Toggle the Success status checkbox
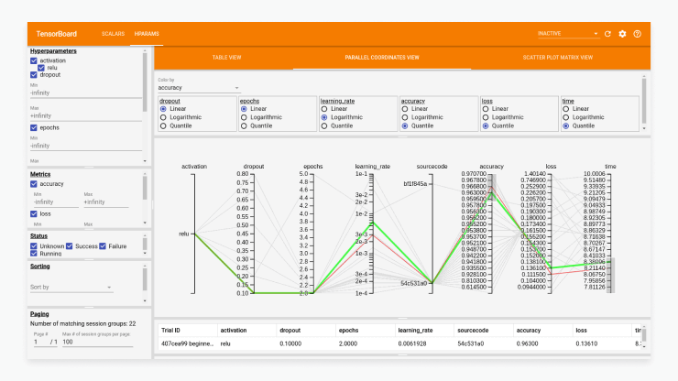 tap(70, 246)
